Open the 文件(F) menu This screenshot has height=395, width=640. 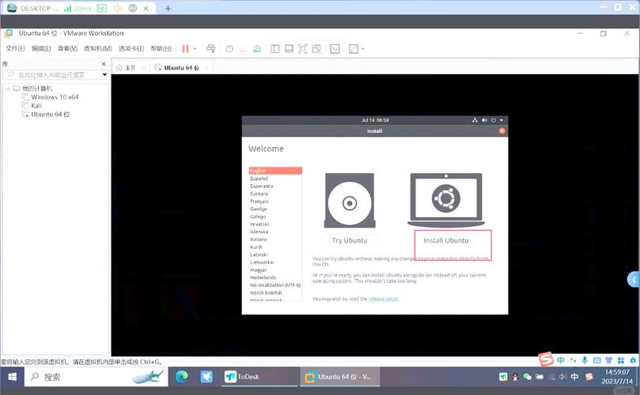(x=15, y=48)
